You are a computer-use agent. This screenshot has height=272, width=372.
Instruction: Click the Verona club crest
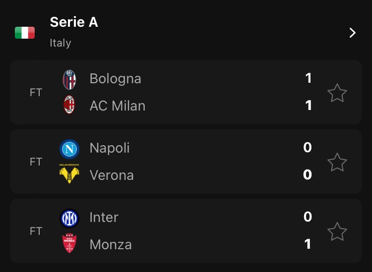pyautogui.click(x=69, y=174)
